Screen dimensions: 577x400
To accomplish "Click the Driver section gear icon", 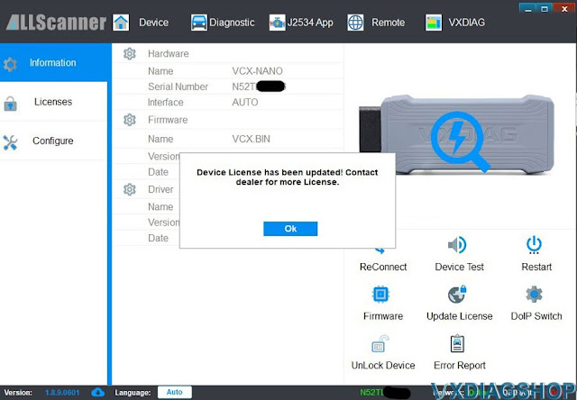I will pyautogui.click(x=130, y=189).
